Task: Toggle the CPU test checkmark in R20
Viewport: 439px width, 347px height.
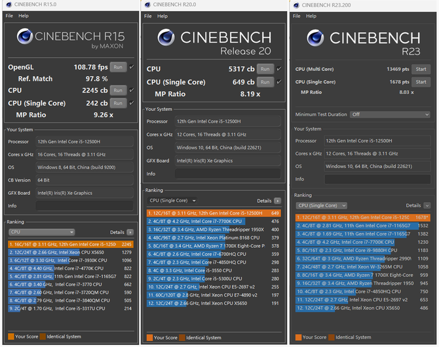Action: 279,69
